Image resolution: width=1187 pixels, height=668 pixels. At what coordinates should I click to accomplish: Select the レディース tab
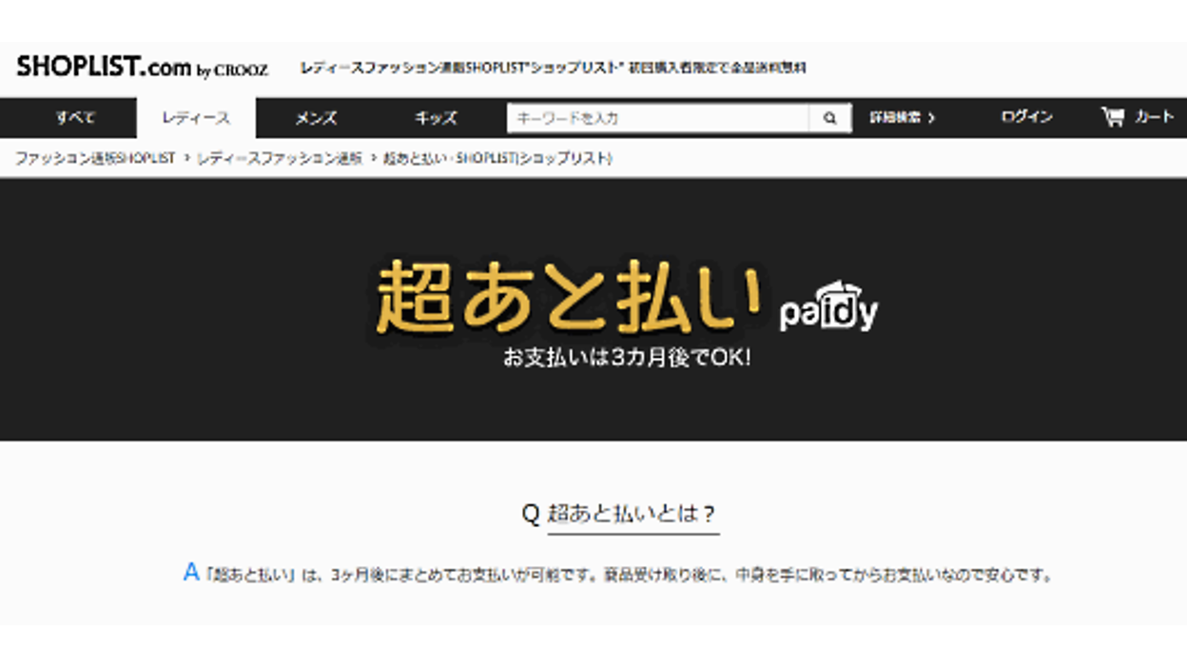coord(196,118)
